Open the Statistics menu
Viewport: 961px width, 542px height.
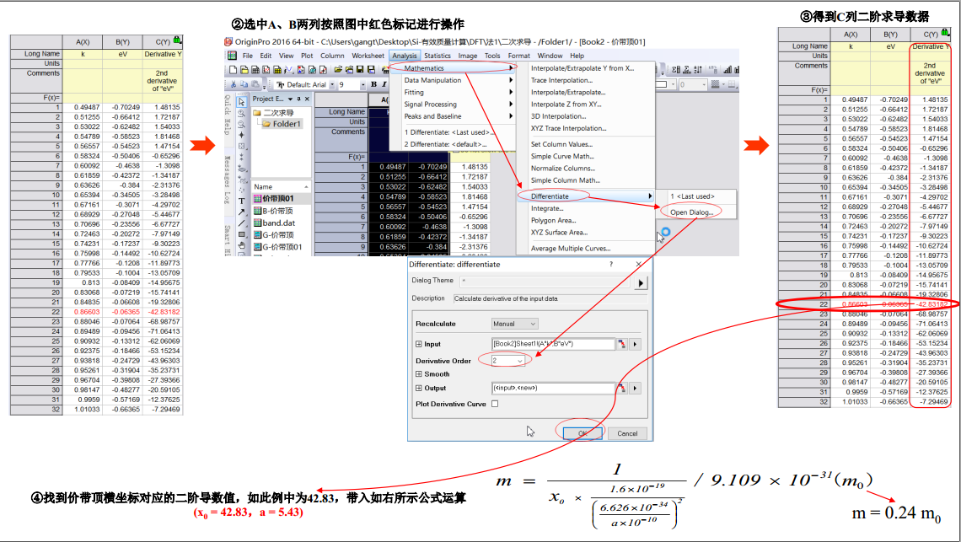(437, 55)
